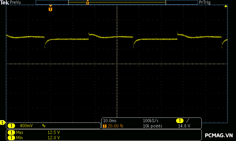The image size is (236, 141).
Task: Click the Tek logo
Action: click(x=5, y=2)
